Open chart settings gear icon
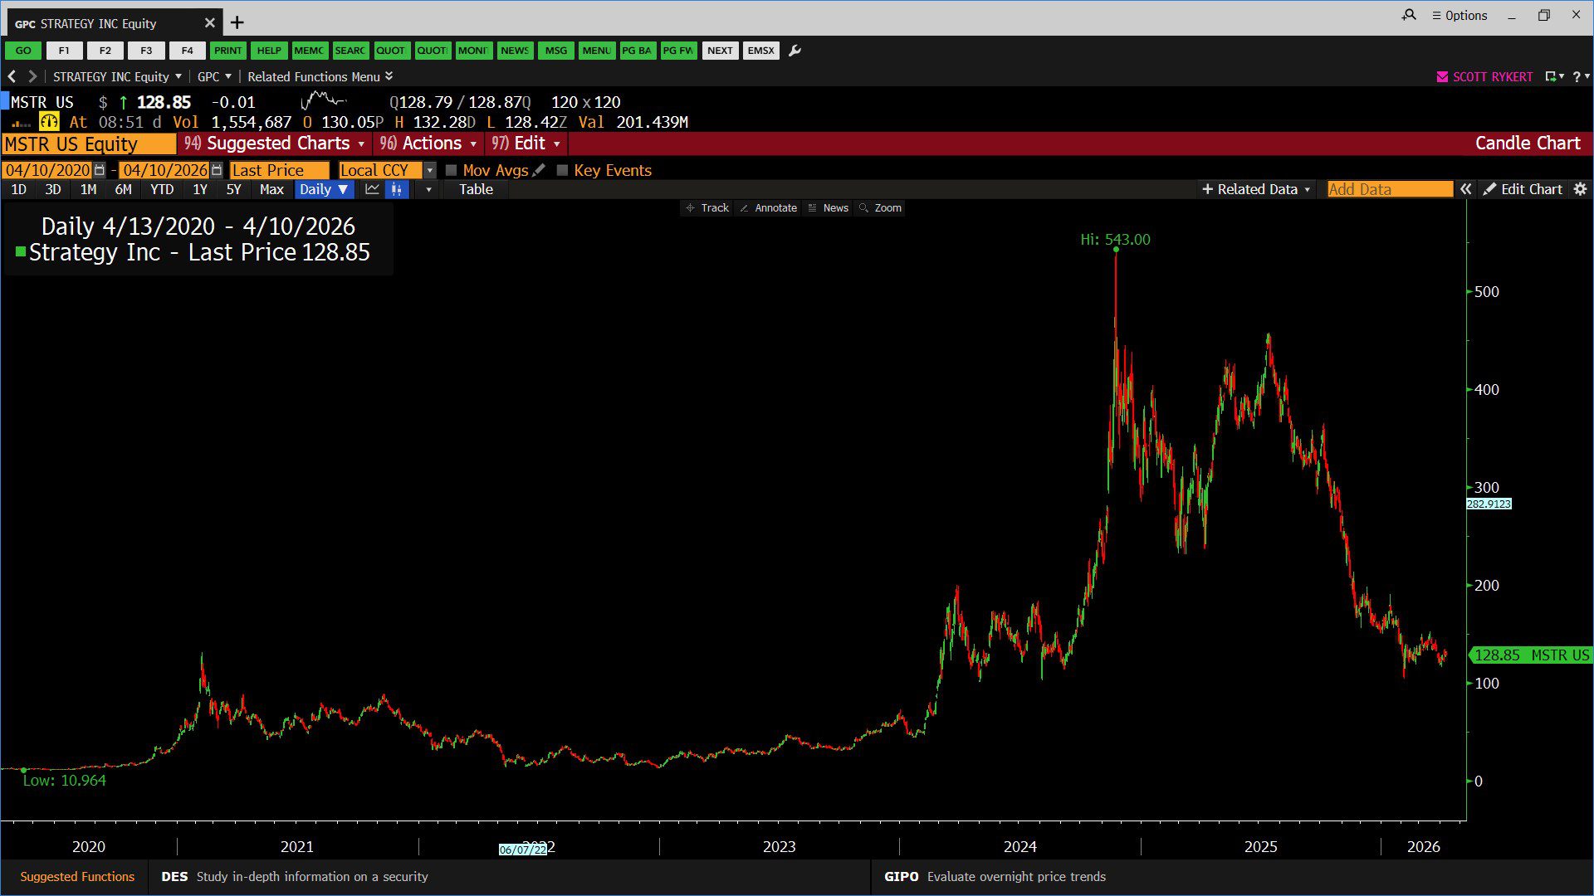Viewport: 1594px width, 896px height. [x=1580, y=189]
